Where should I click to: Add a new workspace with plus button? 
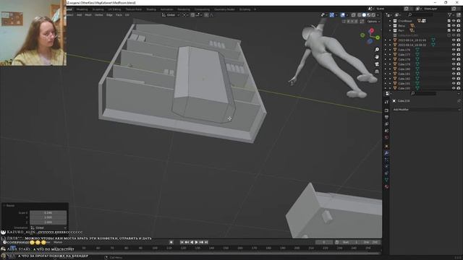click(x=255, y=9)
